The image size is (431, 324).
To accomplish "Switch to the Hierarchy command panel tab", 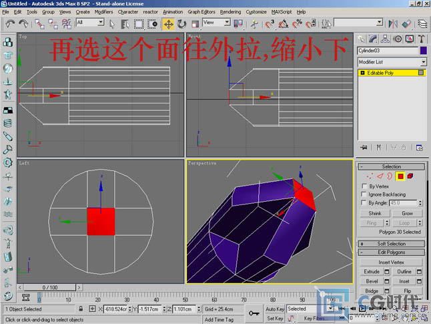I will pos(385,39).
